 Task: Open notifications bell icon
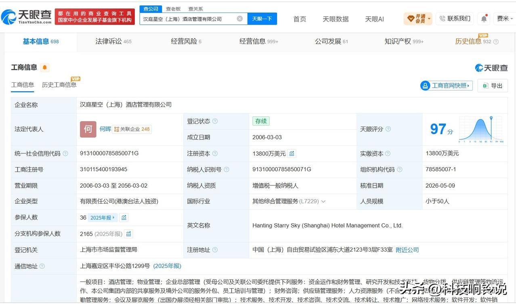[484, 19]
